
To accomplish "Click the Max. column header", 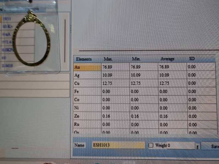I will 108,59.
